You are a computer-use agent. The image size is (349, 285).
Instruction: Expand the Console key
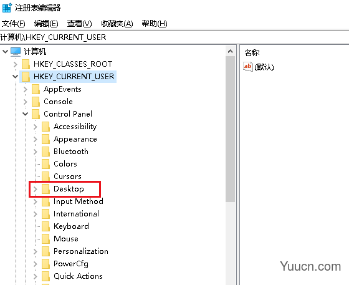pos(25,102)
